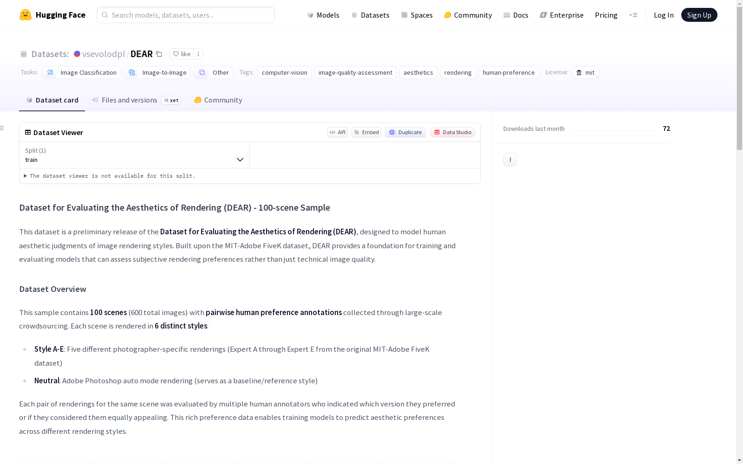This screenshot has height=464, width=743.
Task: Open the Split train dropdown
Action: (x=135, y=155)
